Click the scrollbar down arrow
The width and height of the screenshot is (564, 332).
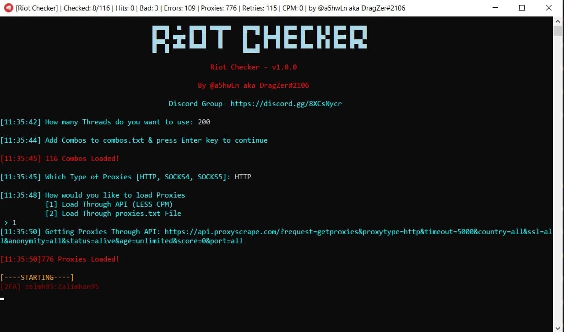pos(558,327)
